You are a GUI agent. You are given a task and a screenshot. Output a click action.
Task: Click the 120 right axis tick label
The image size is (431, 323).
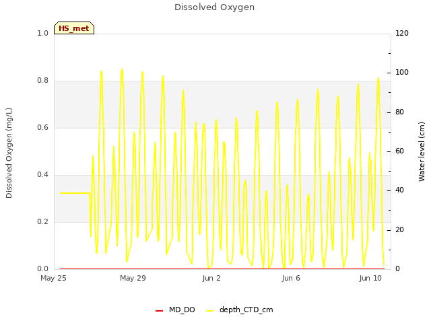pyautogui.click(x=402, y=33)
